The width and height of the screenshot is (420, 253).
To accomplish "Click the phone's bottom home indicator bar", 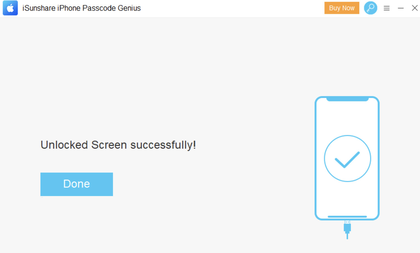I will pos(347,216).
